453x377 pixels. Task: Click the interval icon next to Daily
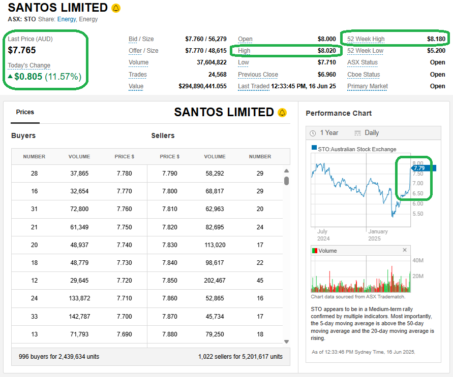[x=357, y=133]
